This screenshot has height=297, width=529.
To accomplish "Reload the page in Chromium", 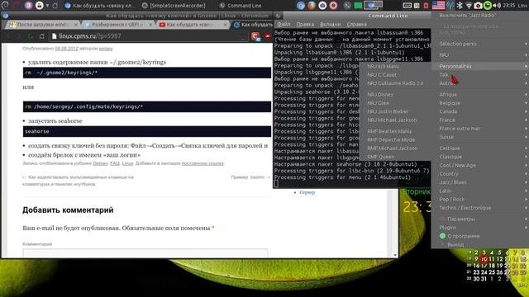I will (31, 36).
